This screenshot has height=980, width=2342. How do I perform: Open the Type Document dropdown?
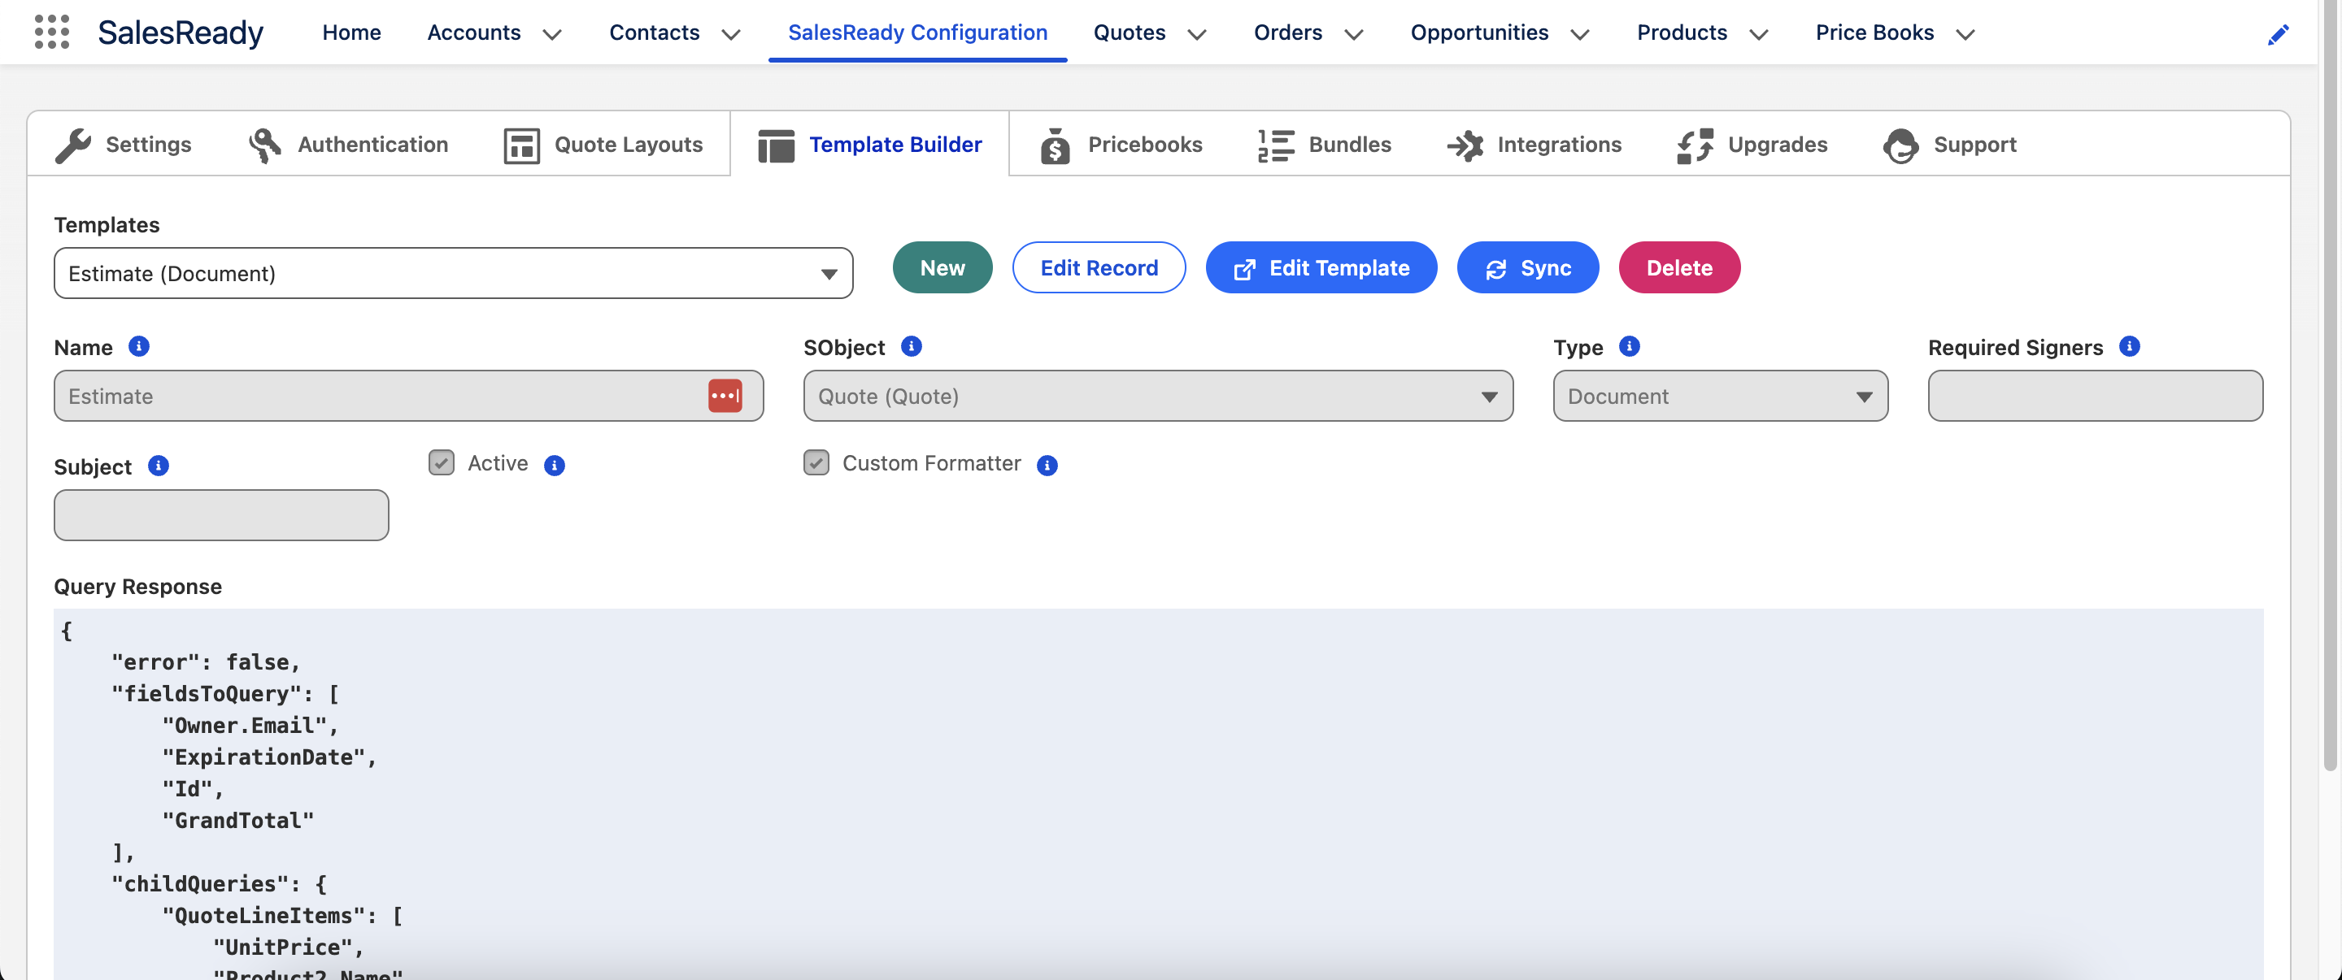[1719, 396]
